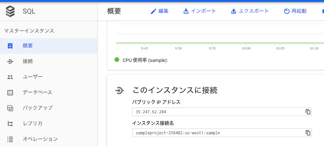This screenshot has width=324, height=146.
Task: Click the green CPU usage line in chart
Action: click(x=220, y=43)
